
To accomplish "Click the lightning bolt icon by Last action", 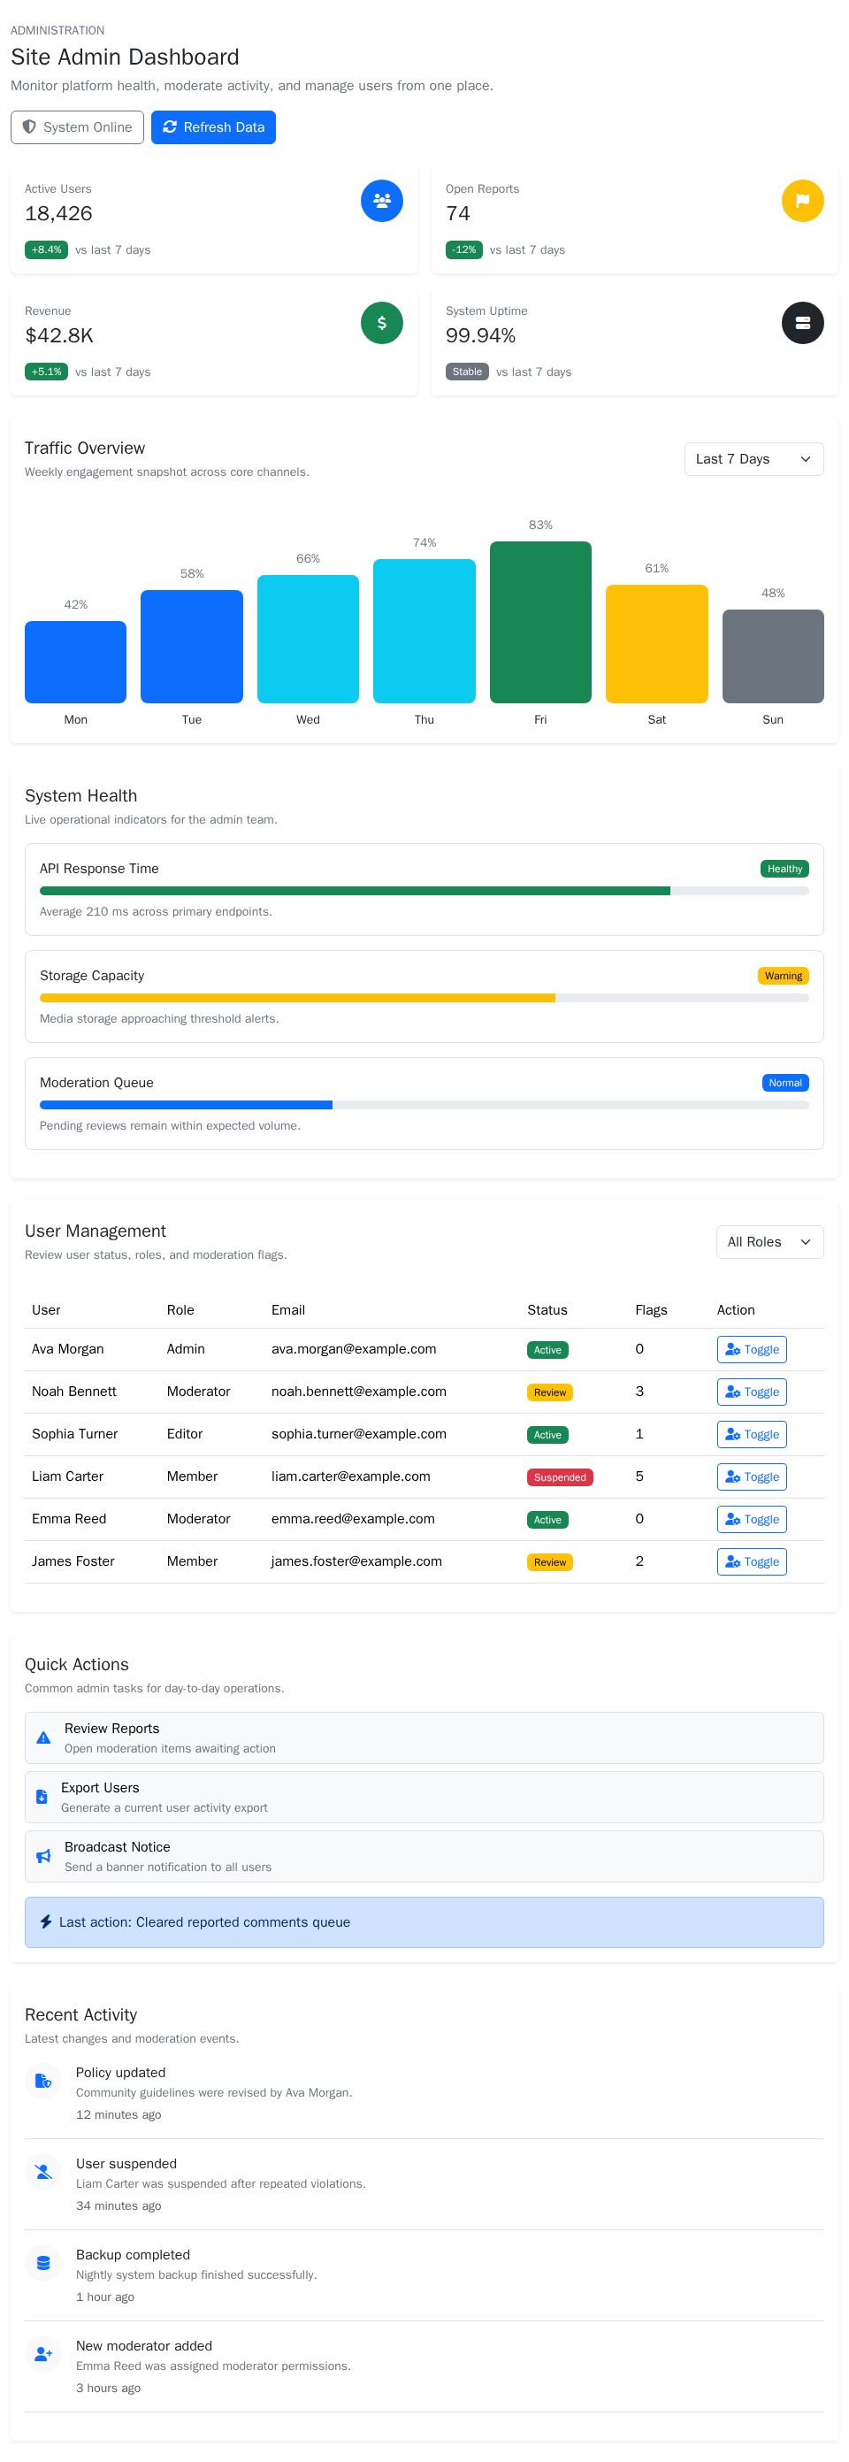I will click(45, 1921).
